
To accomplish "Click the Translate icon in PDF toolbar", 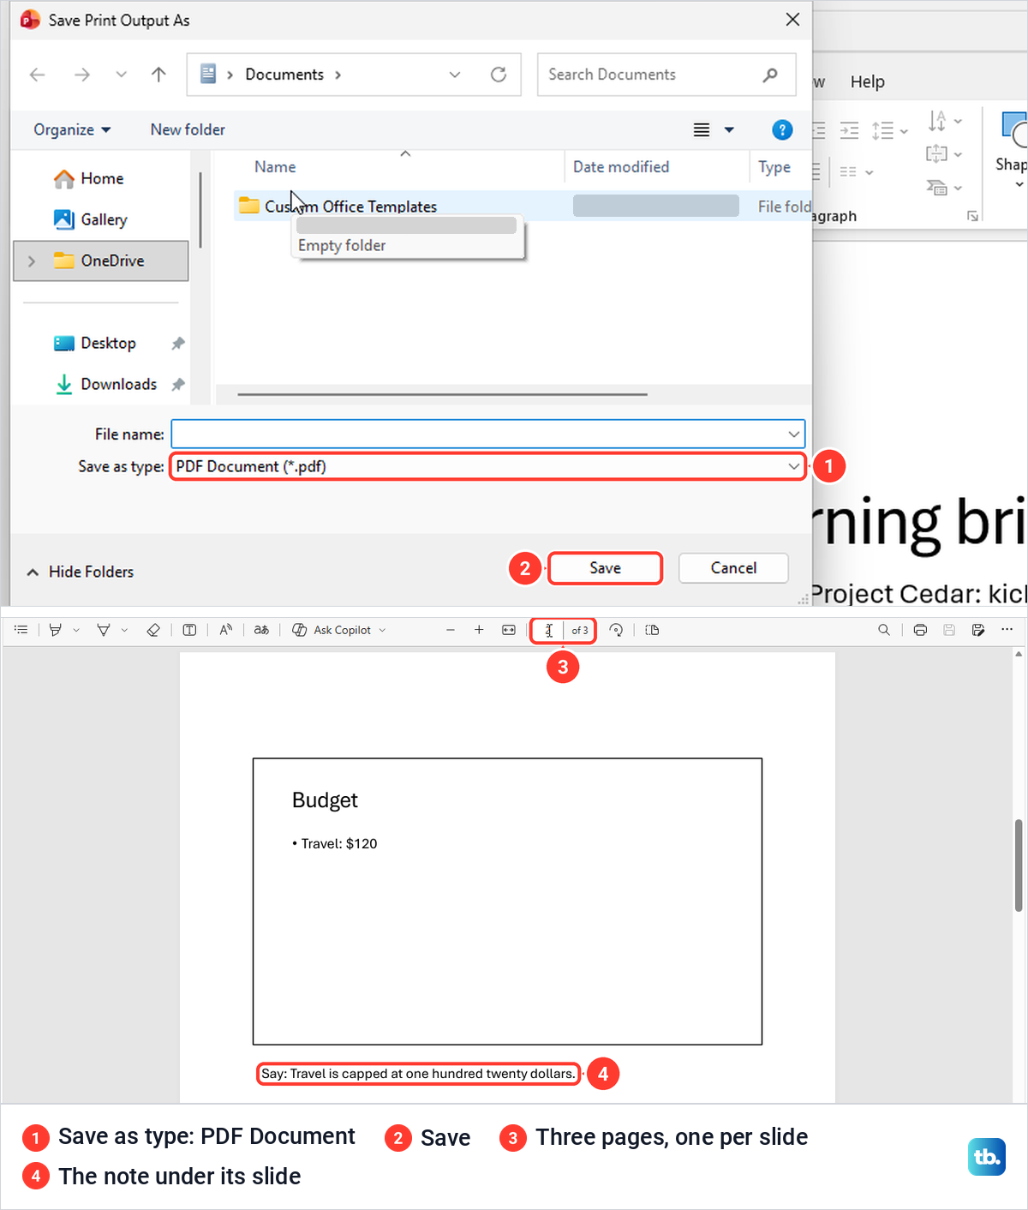I will (261, 630).
